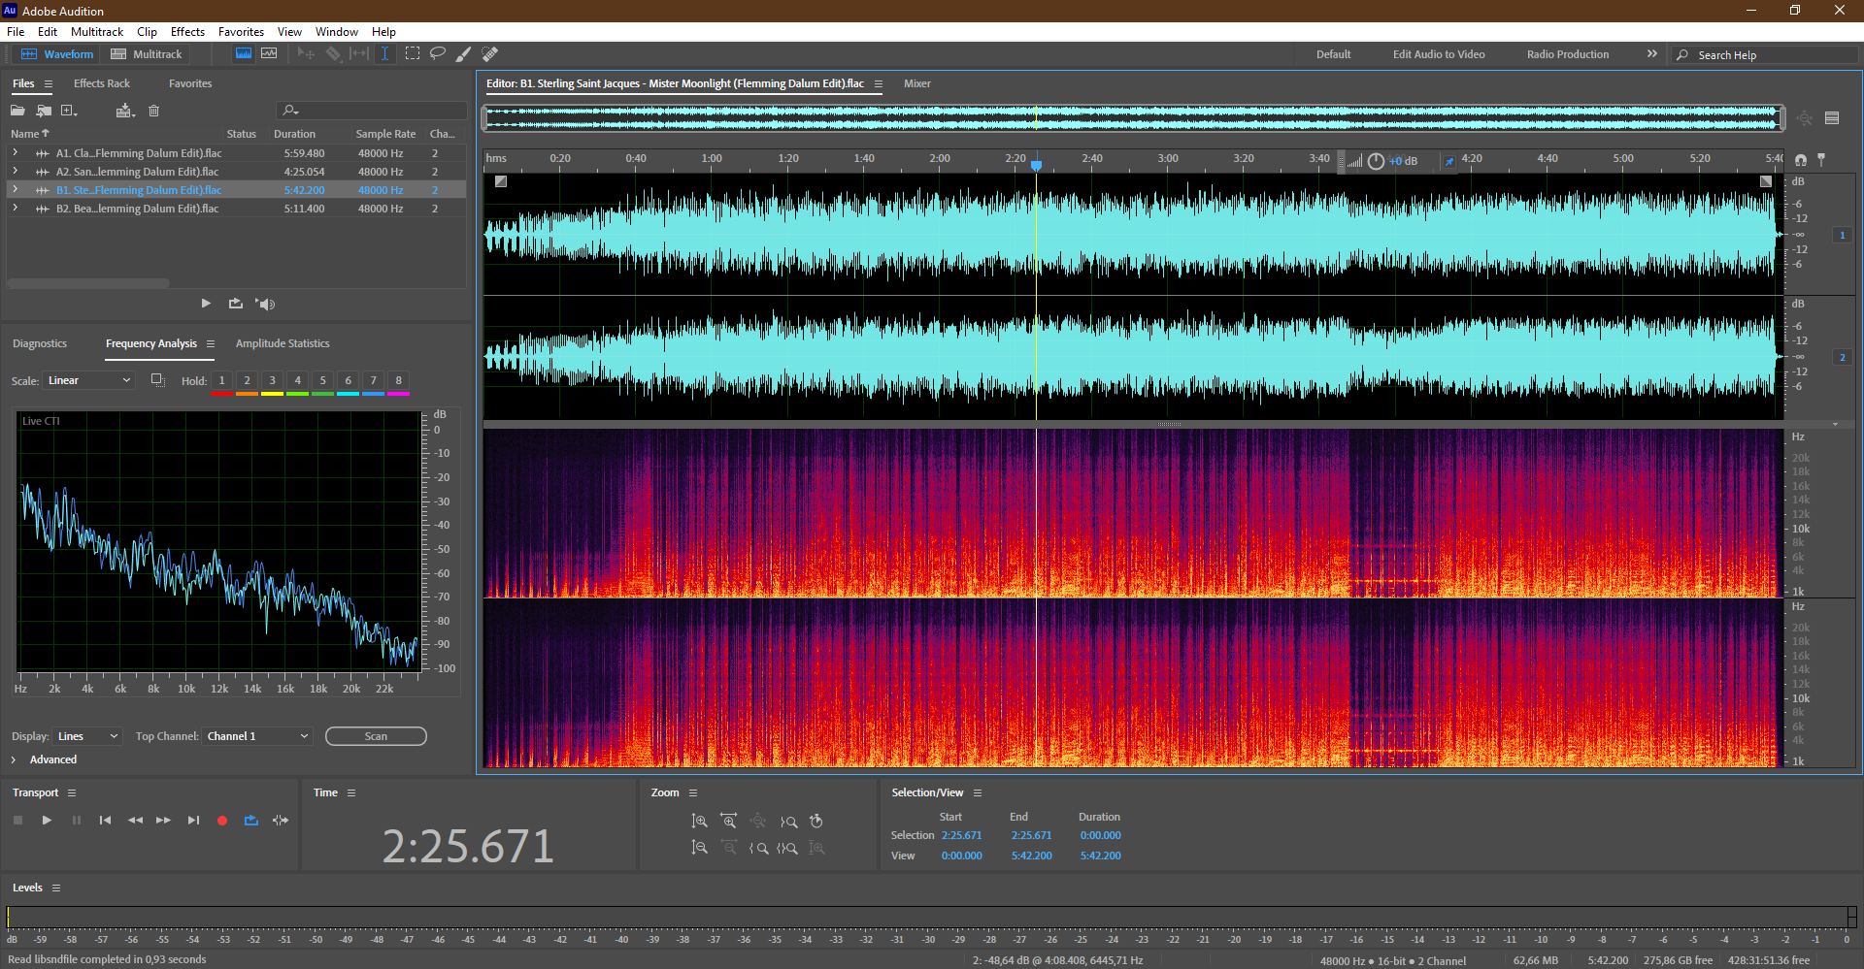Click Hold button 1
The height and width of the screenshot is (969, 1864).
[x=221, y=381]
